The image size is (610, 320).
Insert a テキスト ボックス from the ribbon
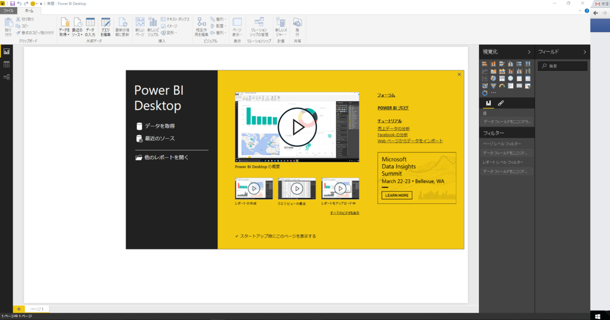(175, 19)
